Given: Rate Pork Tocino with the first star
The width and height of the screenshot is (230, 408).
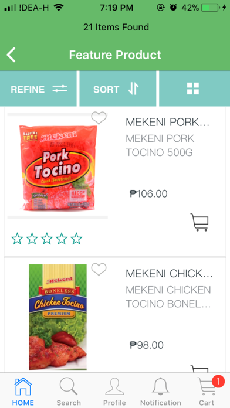Looking at the screenshot, I should (x=17, y=239).
